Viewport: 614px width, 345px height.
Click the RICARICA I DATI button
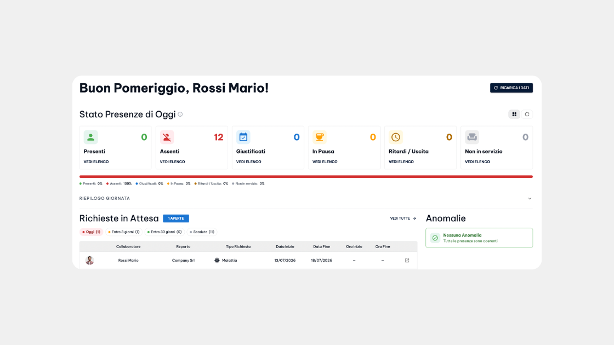click(x=511, y=88)
